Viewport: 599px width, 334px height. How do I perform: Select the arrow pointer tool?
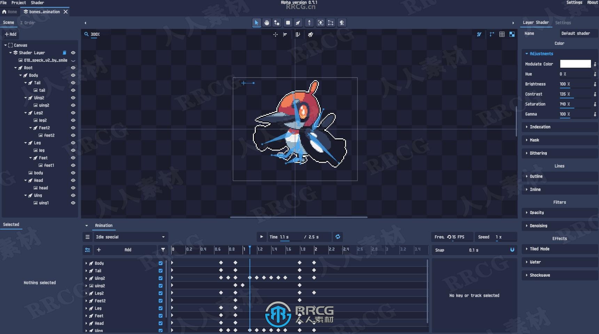point(257,23)
